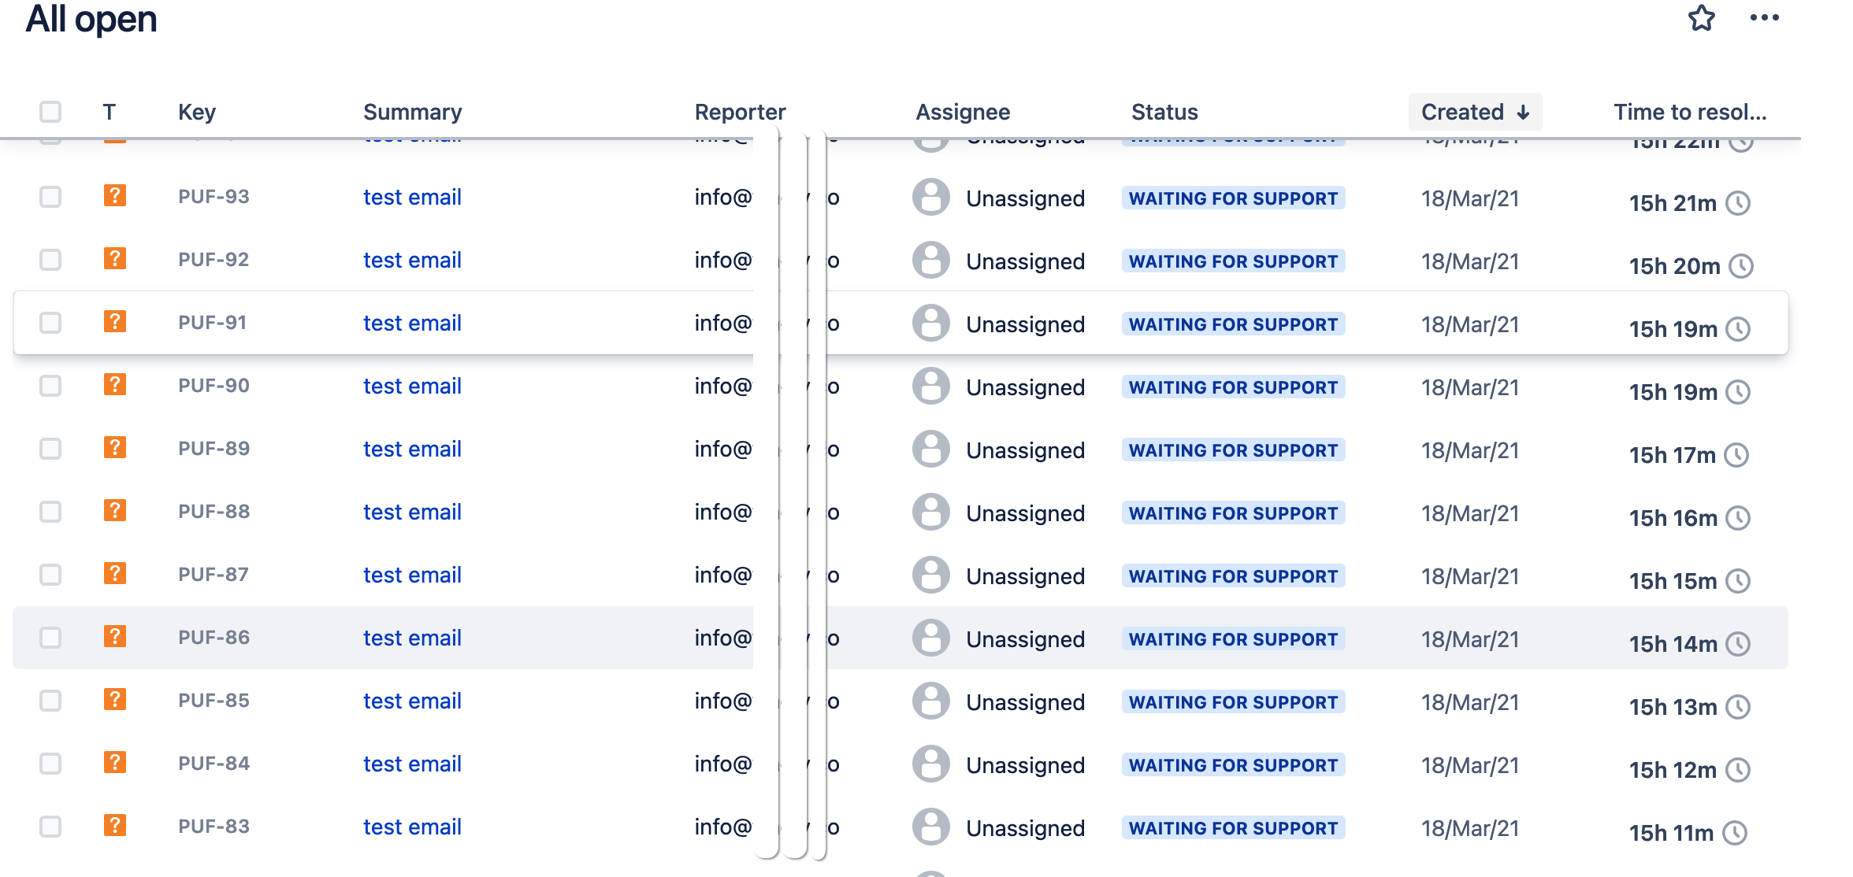Click the Unassigned label in PUF-83 row

pos(1026,828)
